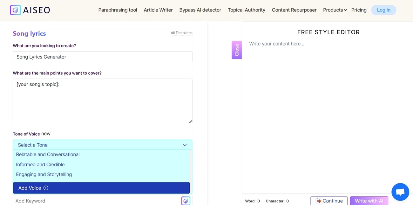The image size is (413, 205).
Task: Open All Templates
Action: (181, 33)
